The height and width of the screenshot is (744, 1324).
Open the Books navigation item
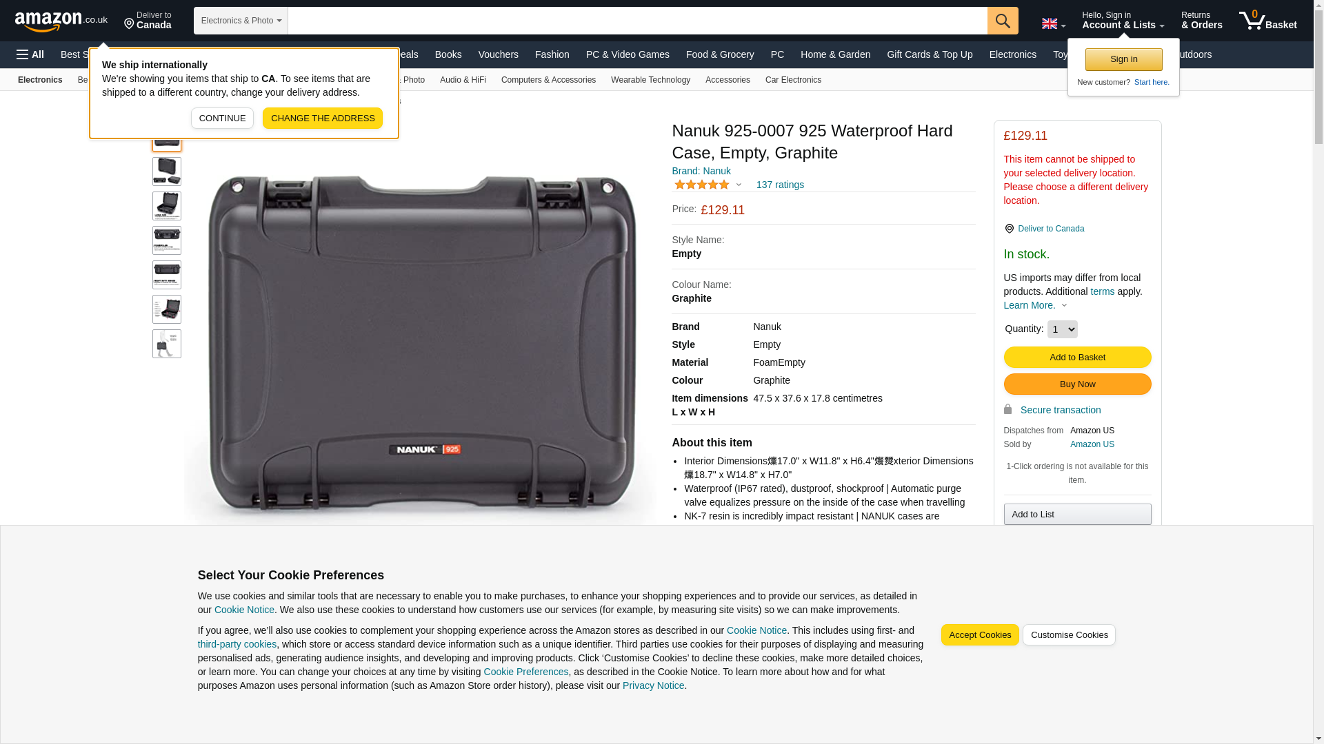point(448,54)
